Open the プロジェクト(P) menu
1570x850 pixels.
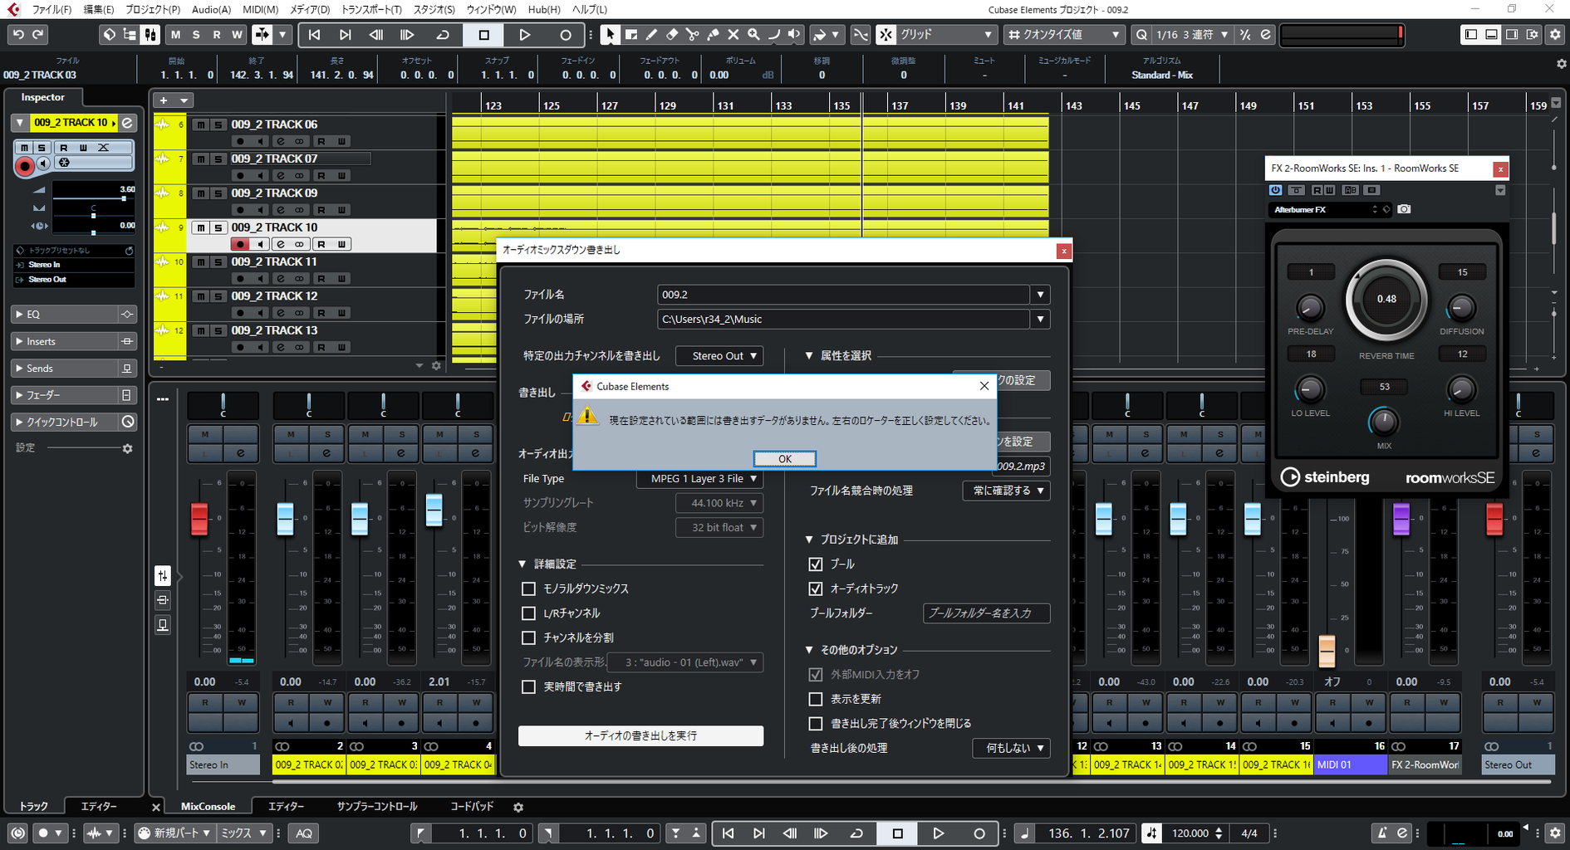point(152,9)
